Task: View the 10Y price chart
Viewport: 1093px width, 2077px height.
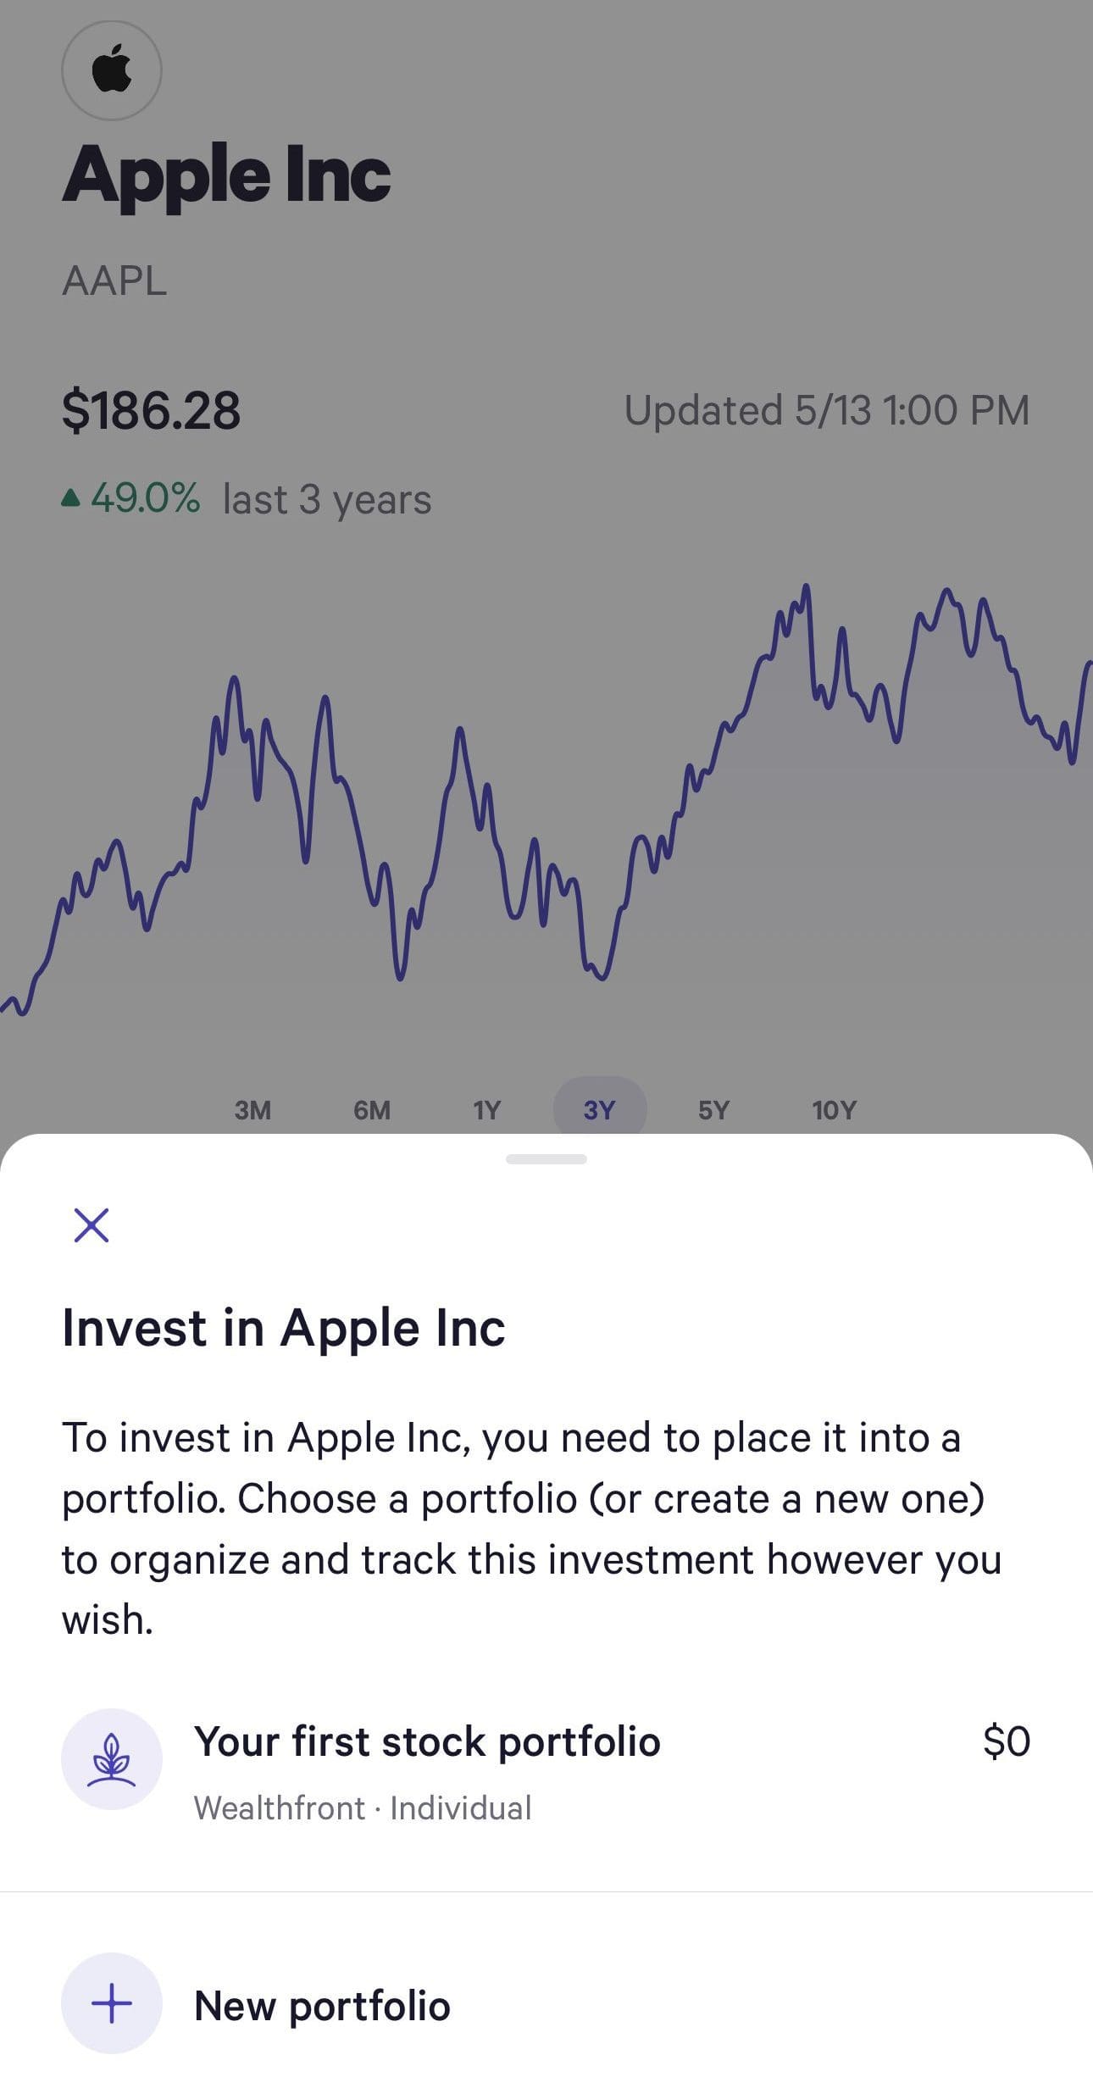Action: (834, 1109)
